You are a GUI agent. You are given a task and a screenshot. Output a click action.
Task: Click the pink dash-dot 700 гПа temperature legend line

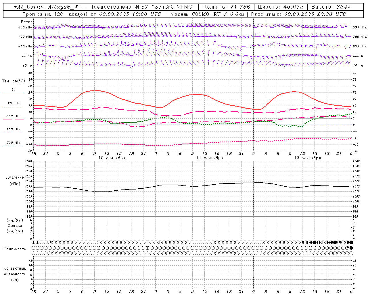pos(13,133)
